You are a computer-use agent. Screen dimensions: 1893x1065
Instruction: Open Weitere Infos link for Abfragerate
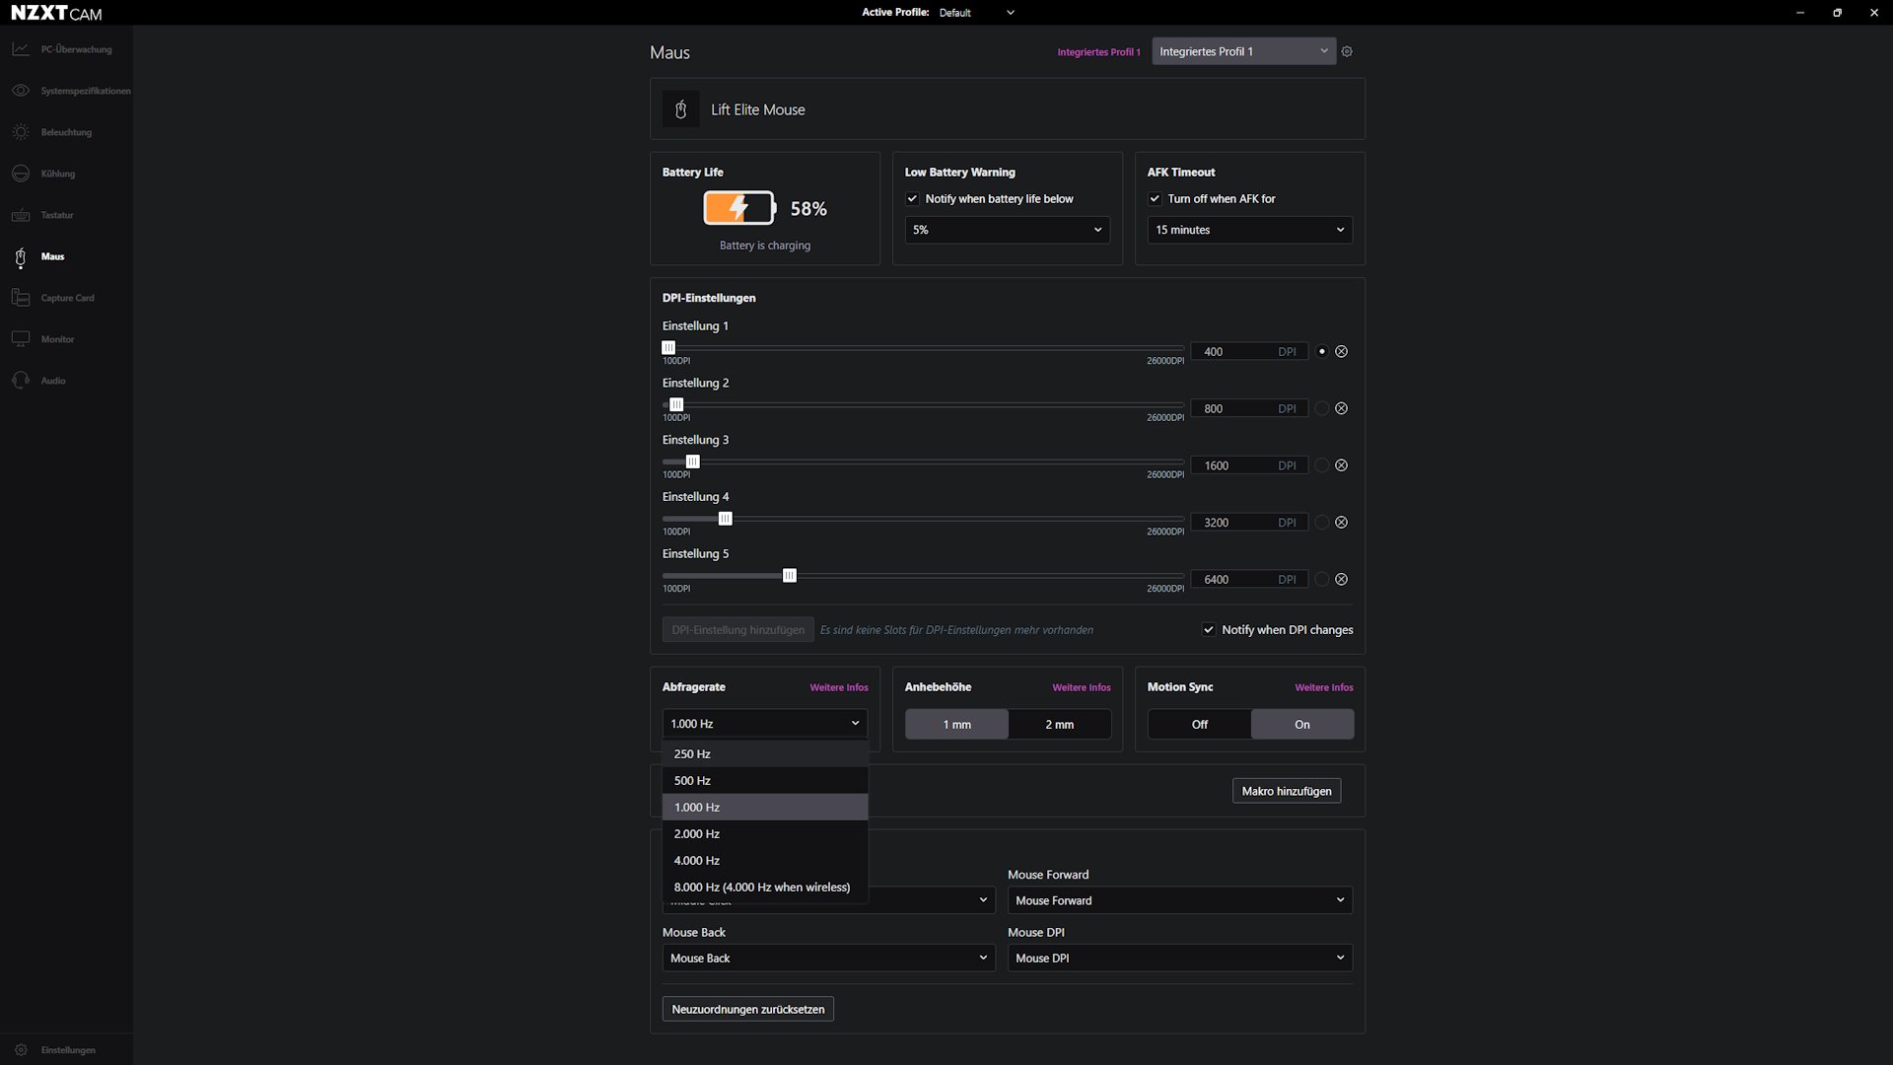(x=839, y=687)
